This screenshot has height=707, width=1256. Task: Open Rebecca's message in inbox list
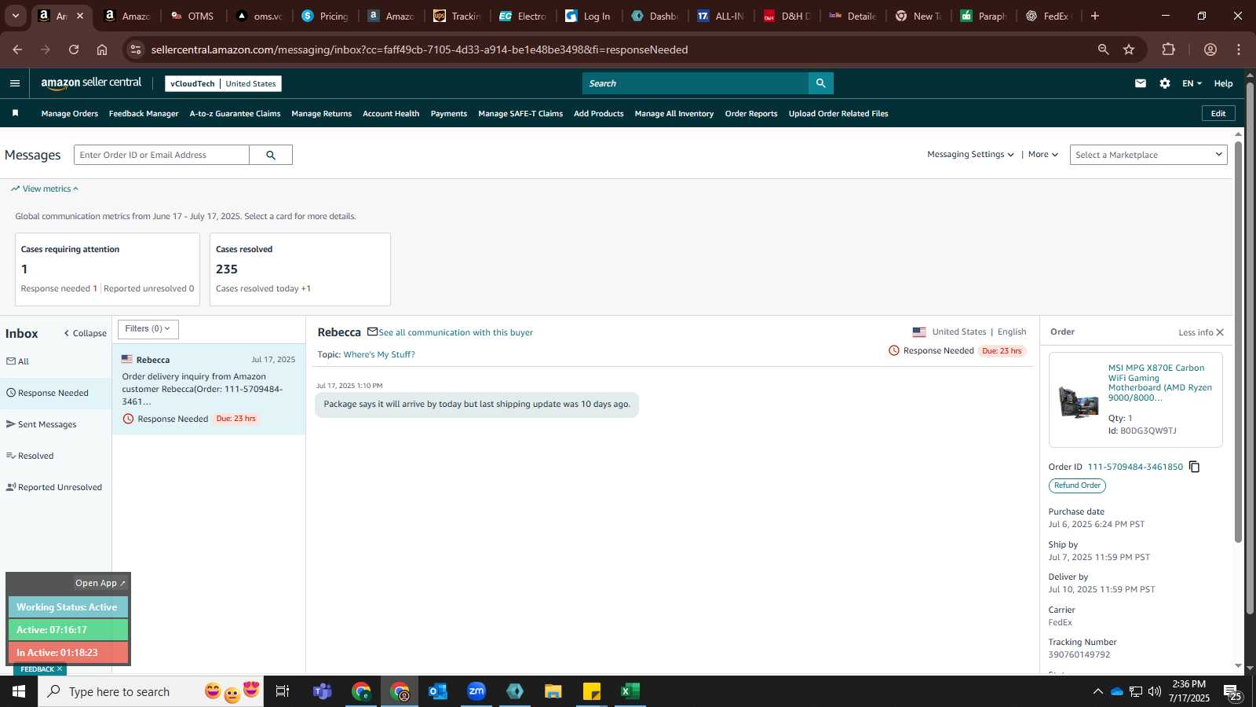[209, 390]
